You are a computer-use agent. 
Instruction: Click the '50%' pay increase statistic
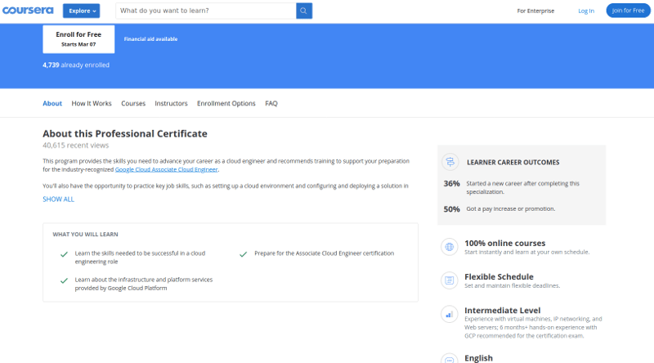[451, 209]
